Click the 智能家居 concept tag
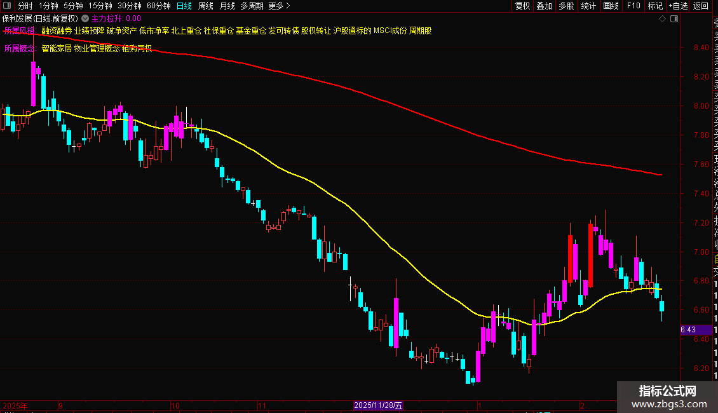Image resolution: width=718 pixels, height=413 pixels. [57, 48]
